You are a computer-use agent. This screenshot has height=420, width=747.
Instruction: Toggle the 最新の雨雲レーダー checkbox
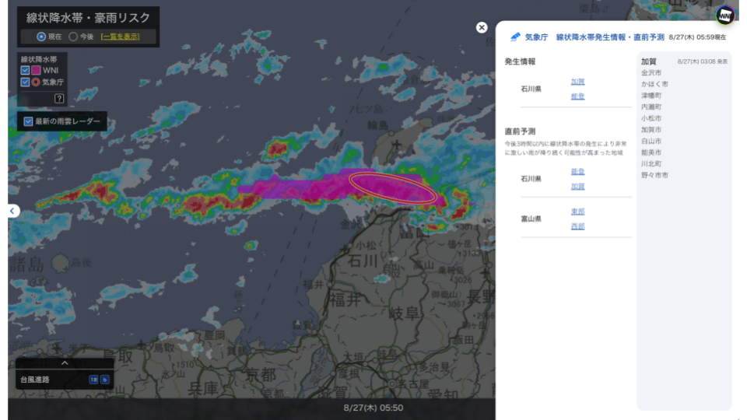coord(28,121)
